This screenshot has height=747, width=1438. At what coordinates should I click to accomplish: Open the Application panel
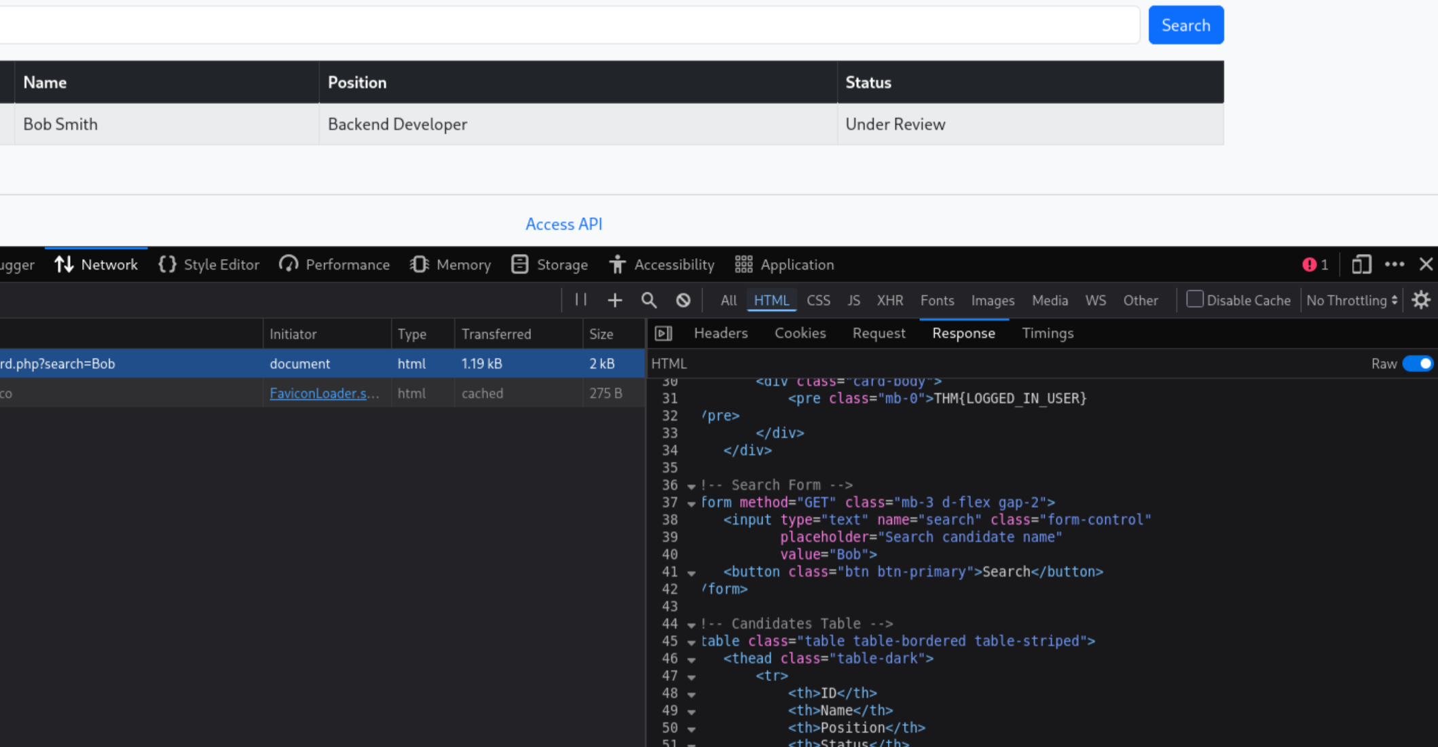(785, 265)
